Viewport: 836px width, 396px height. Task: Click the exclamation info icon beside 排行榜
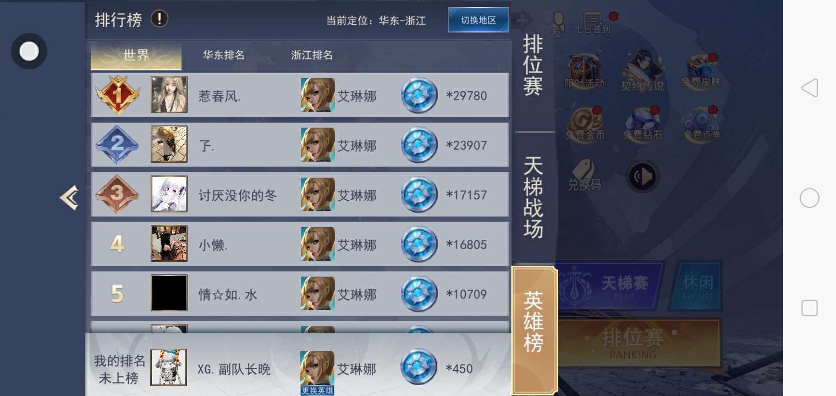click(x=159, y=19)
